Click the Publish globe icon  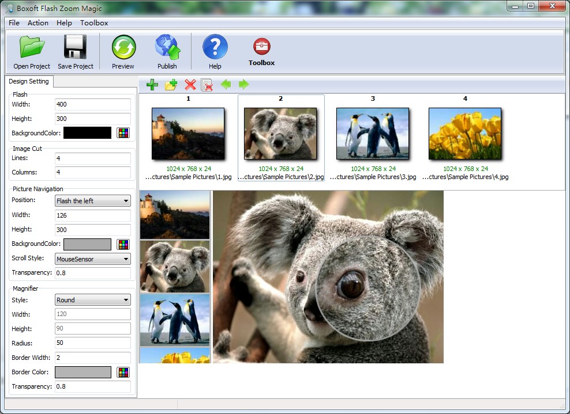pos(167,47)
